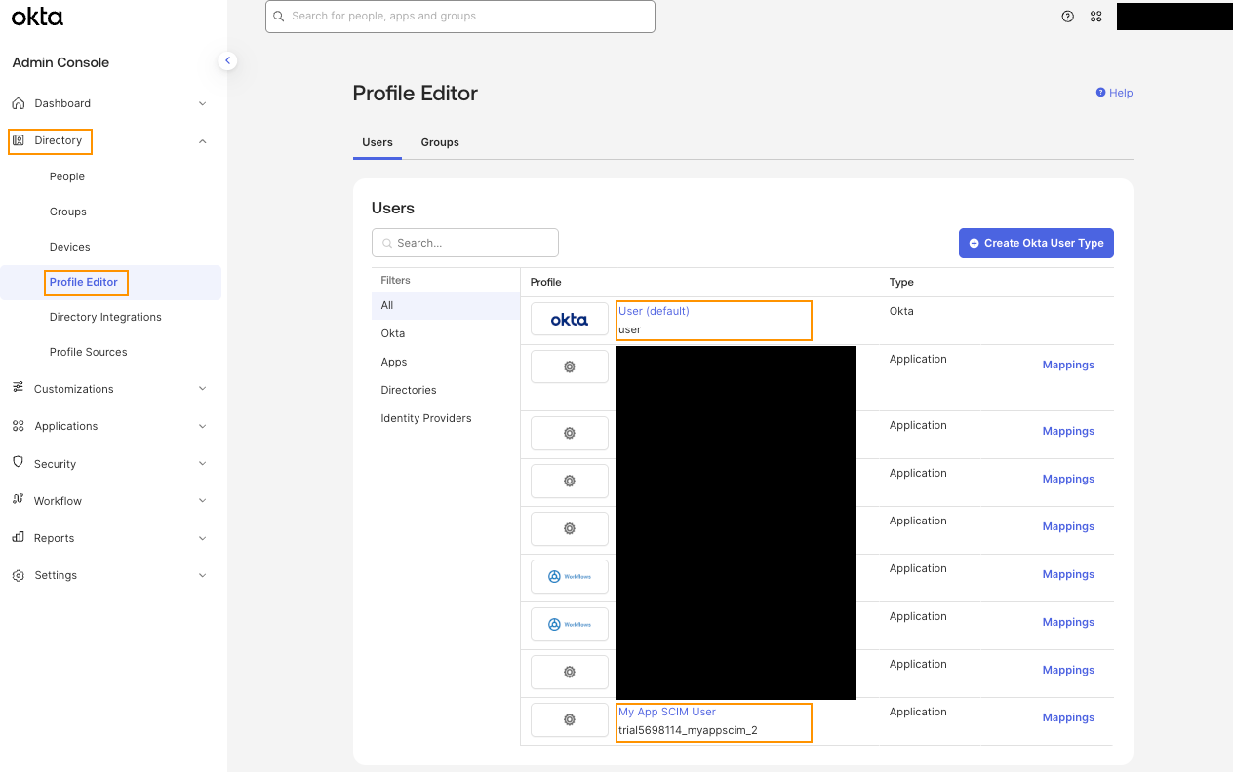The image size is (1233, 772).
Task: Filter profiles by All
Action: tap(446, 305)
